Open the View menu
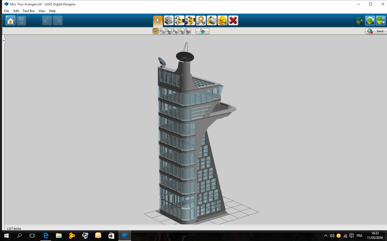This screenshot has height=241, width=387. (42, 11)
